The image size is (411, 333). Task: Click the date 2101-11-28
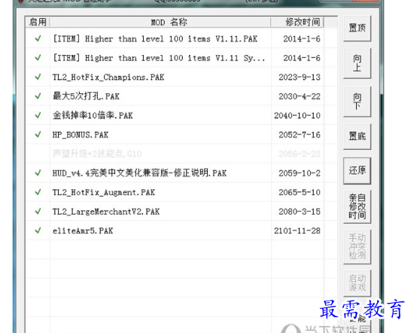(x=297, y=231)
